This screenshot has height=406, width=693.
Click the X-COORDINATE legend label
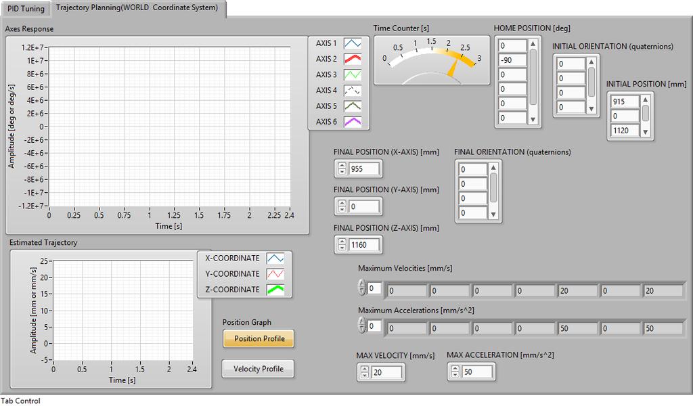[232, 258]
